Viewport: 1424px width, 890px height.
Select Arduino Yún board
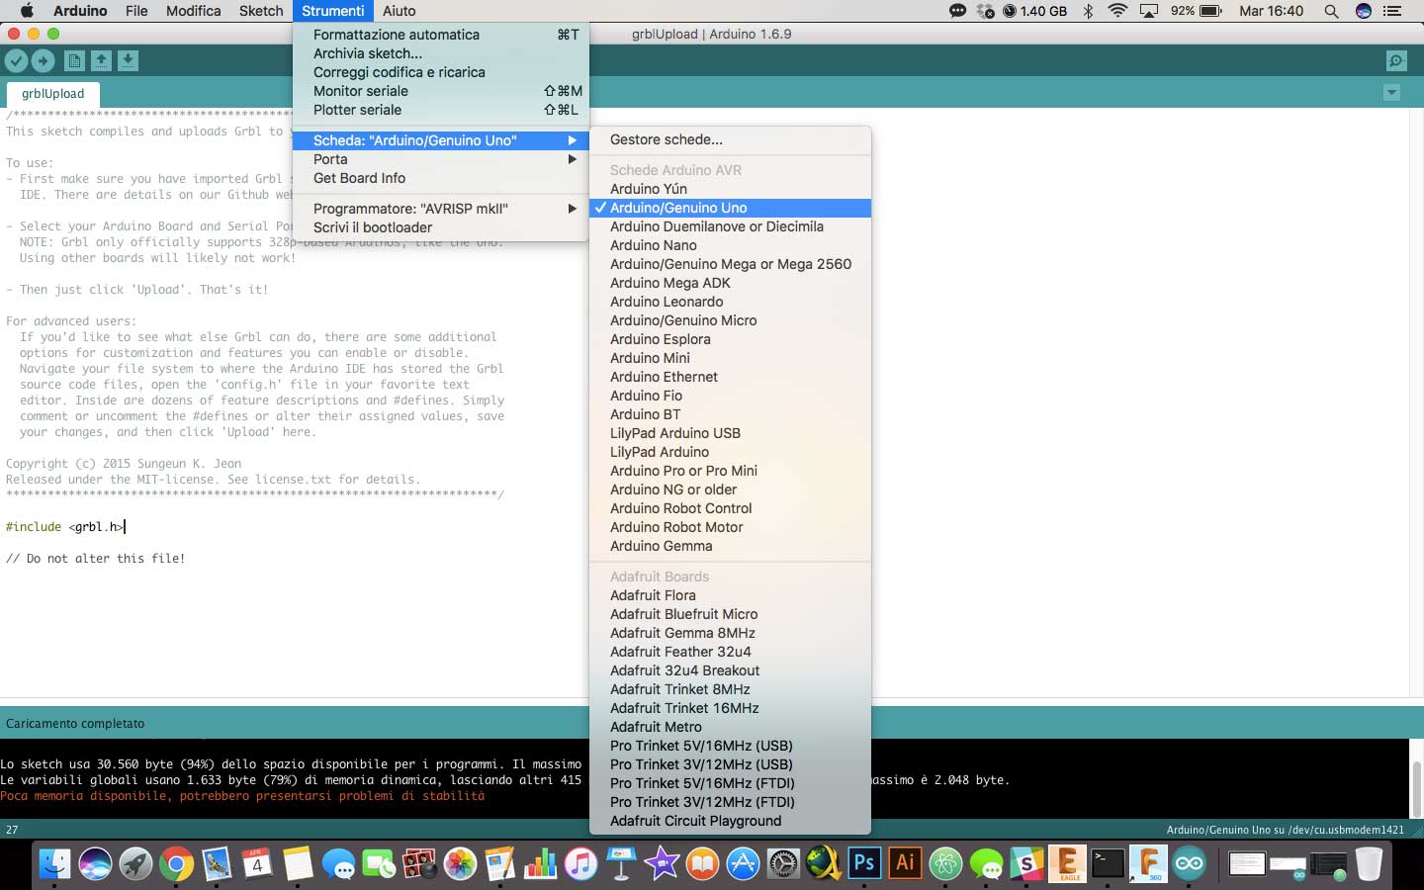pos(730,189)
